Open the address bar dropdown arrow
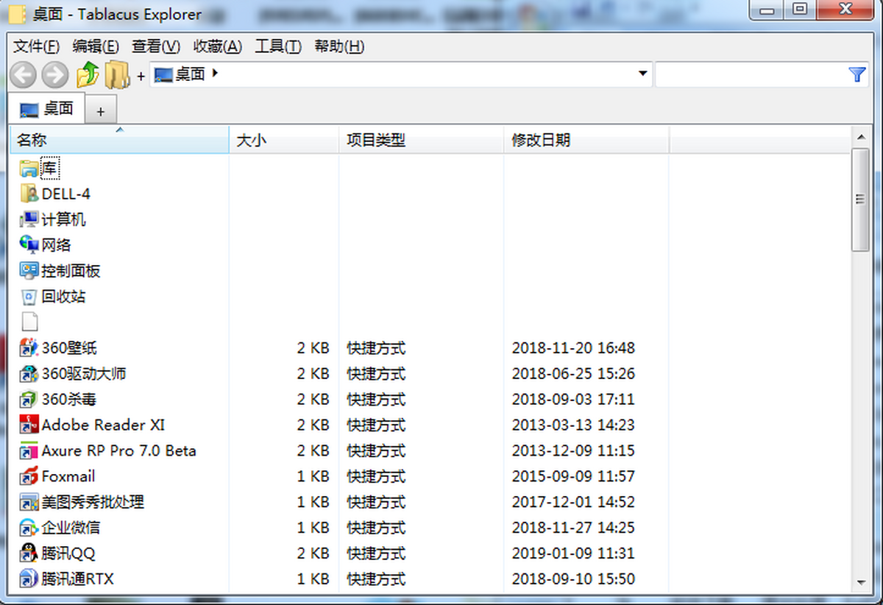The image size is (883, 605). 642,74
